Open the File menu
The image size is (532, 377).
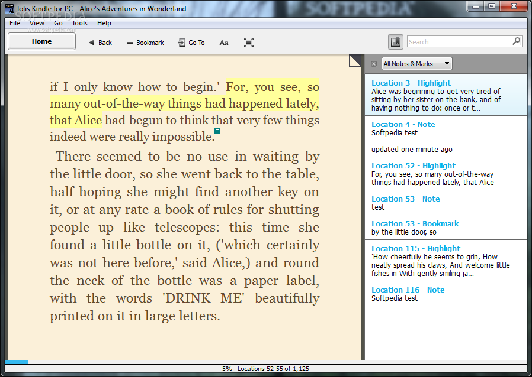pos(15,23)
